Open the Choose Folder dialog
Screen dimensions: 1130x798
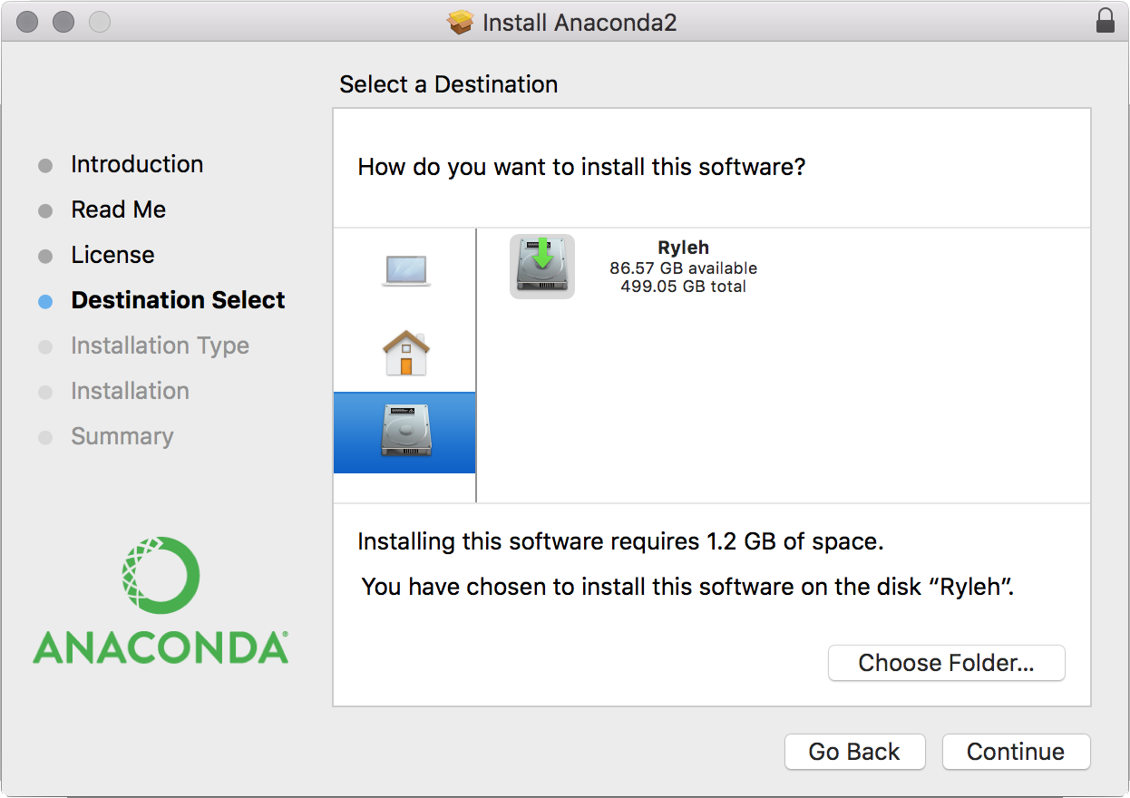(946, 663)
